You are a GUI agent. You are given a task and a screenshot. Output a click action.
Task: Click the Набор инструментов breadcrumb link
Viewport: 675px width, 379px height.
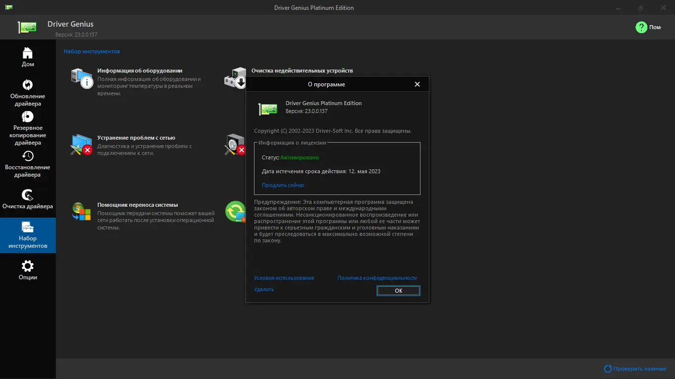(92, 51)
